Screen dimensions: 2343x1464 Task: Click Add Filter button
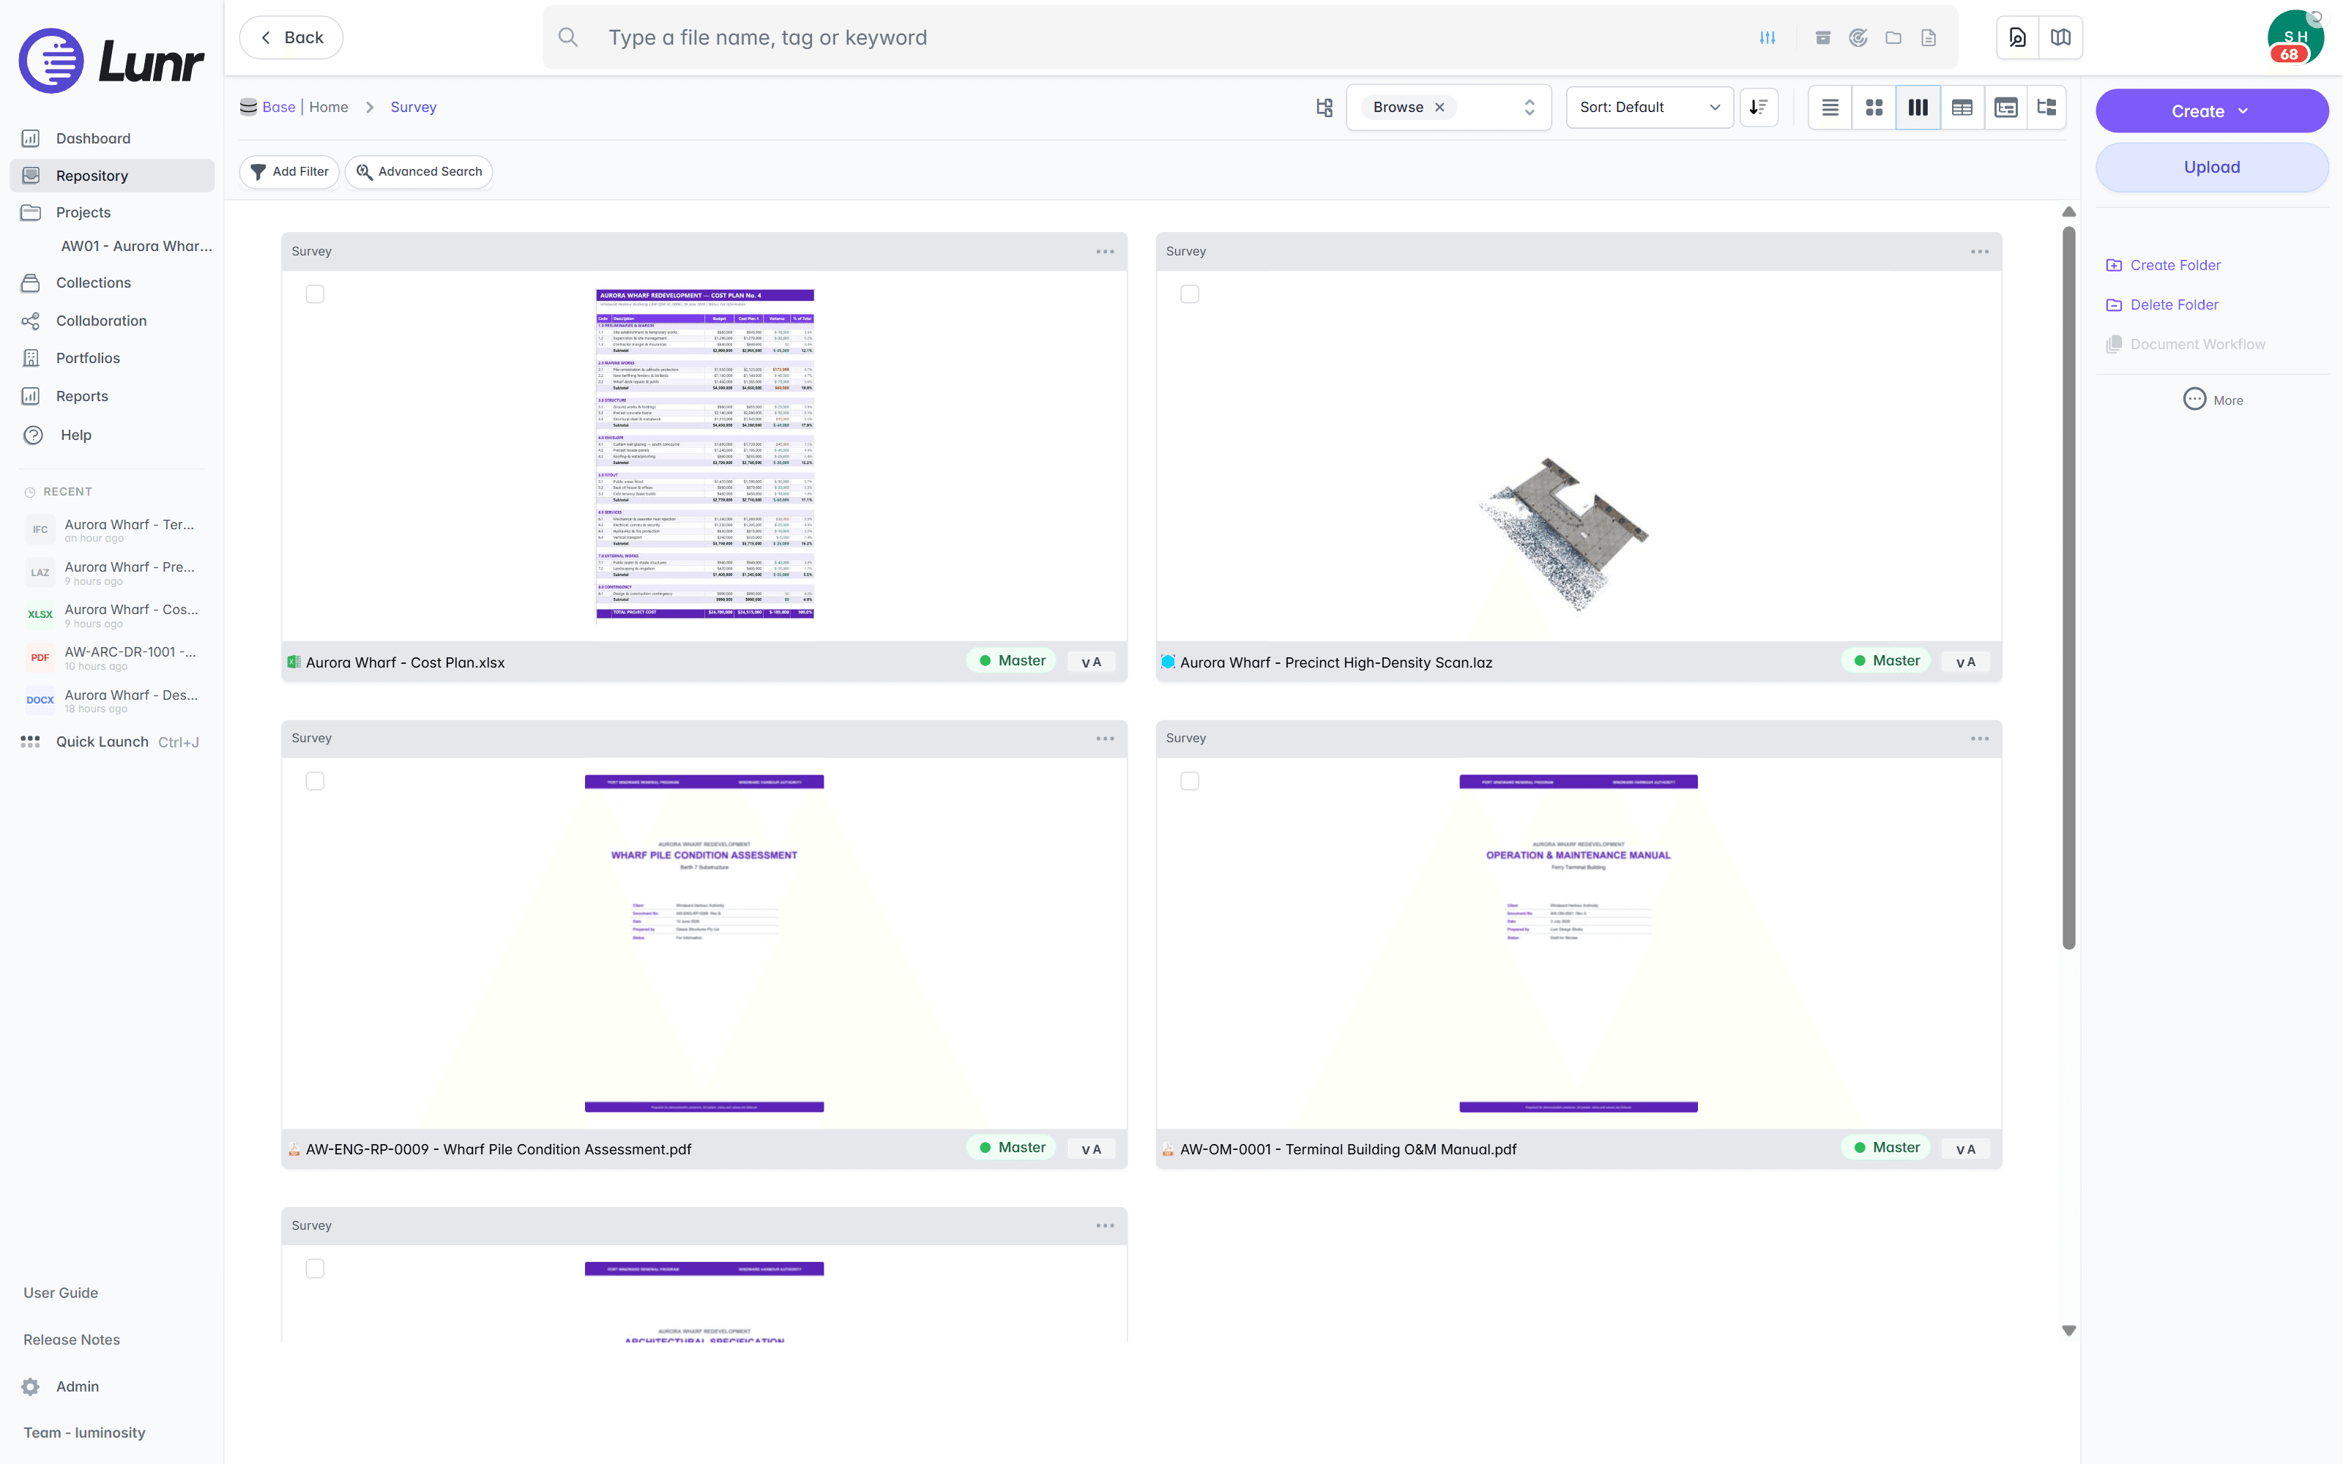coord(289,171)
